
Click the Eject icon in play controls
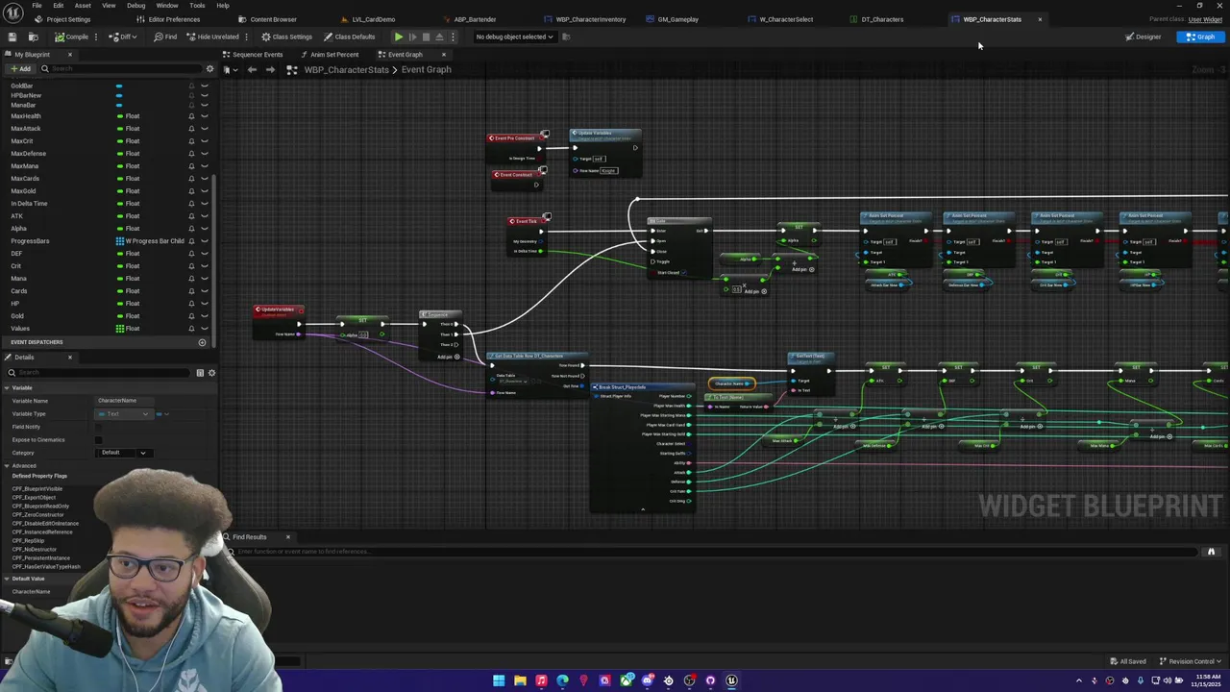tap(440, 37)
